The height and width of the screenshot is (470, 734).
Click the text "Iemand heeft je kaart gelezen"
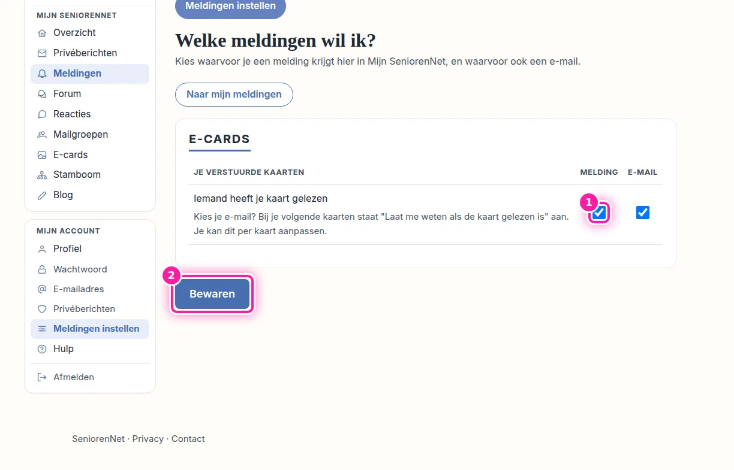pos(261,199)
